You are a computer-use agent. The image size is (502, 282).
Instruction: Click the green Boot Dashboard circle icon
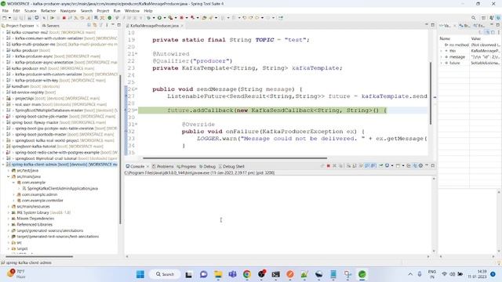click(110, 18)
